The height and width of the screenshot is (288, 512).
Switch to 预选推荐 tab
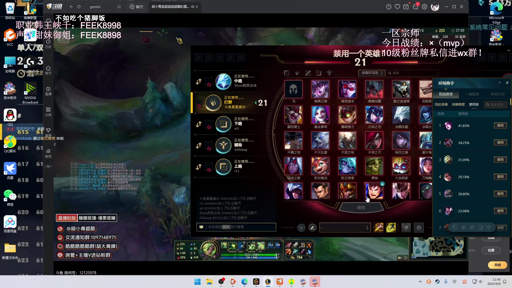pyautogui.click(x=446, y=94)
